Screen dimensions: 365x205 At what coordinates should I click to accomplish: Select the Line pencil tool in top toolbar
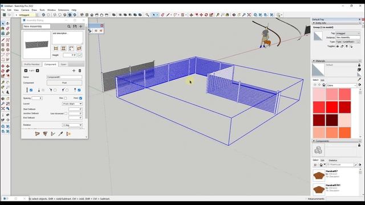168,15
